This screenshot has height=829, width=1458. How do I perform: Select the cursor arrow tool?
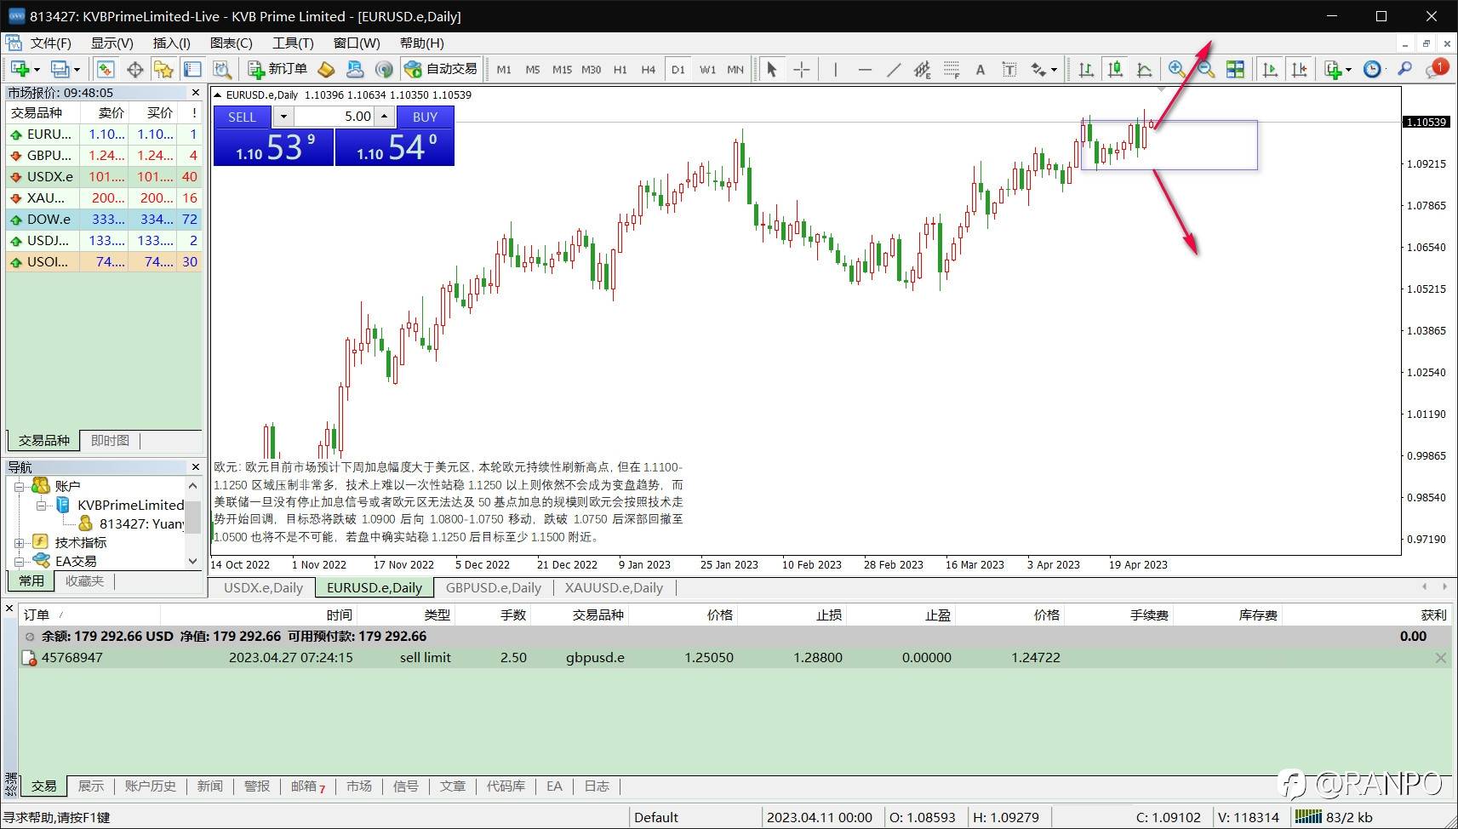[772, 69]
